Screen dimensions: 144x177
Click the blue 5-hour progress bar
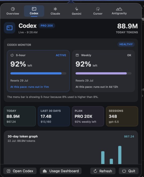tap(38, 74)
